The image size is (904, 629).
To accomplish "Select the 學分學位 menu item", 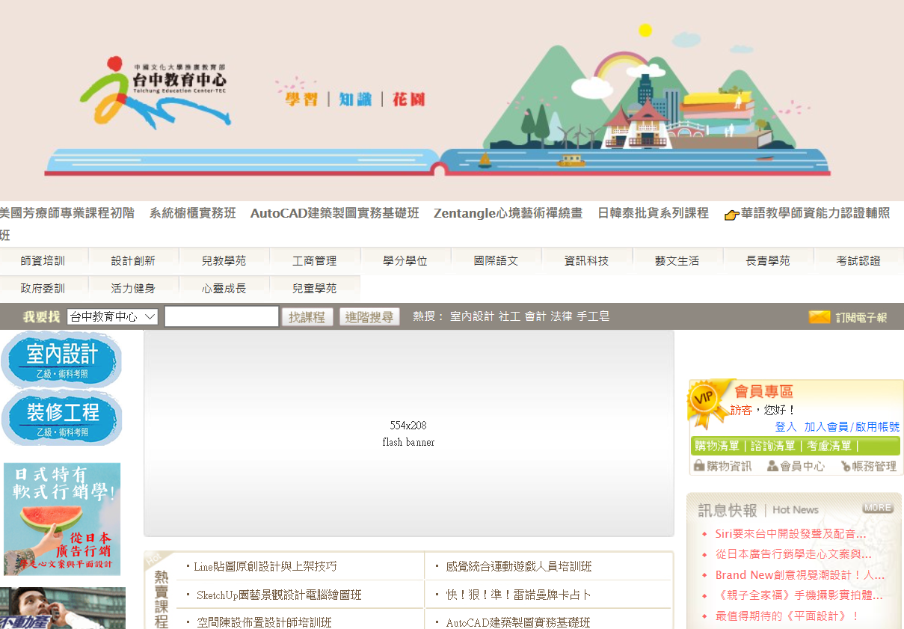I will [x=405, y=261].
